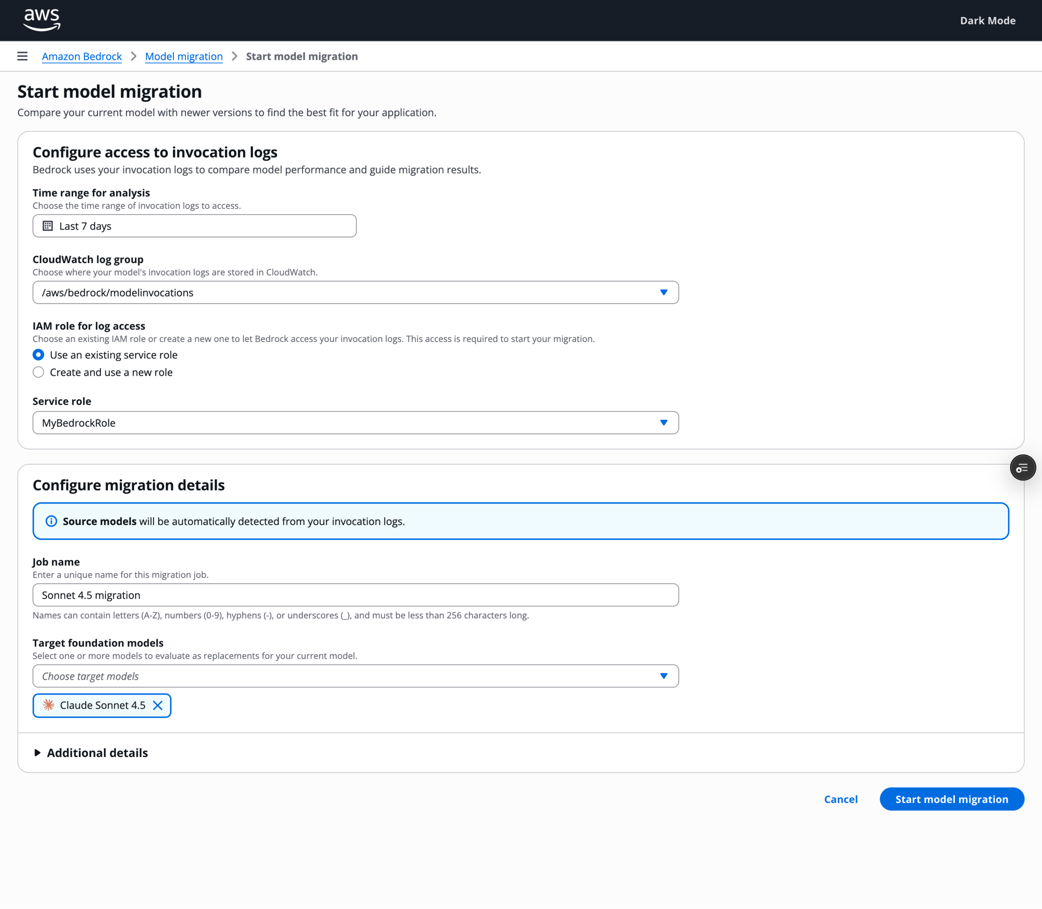The height and width of the screenshot is (909, 1042).
Task: Click the Time range for analysis label
Action: tap(91, 193)
